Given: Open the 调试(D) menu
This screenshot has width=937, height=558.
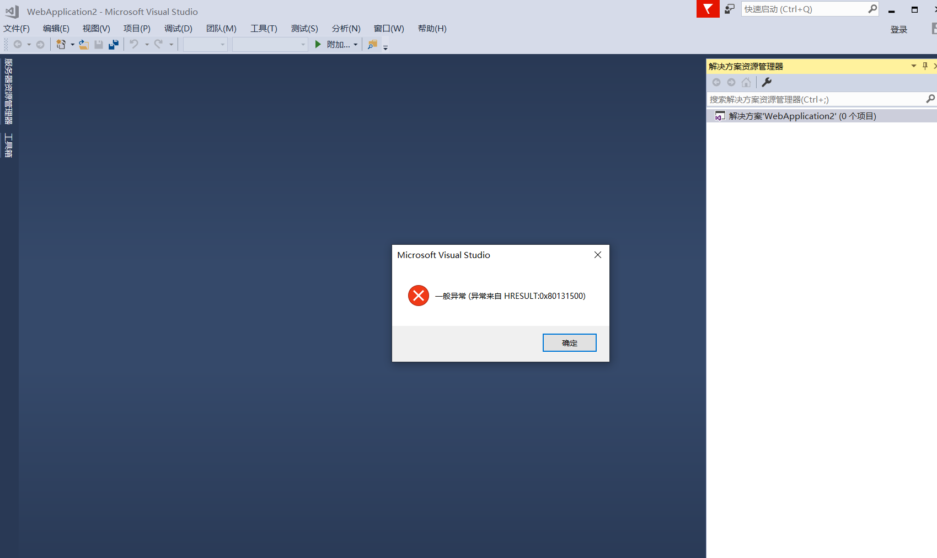Looking at the screenshot, I should point(178,28).
